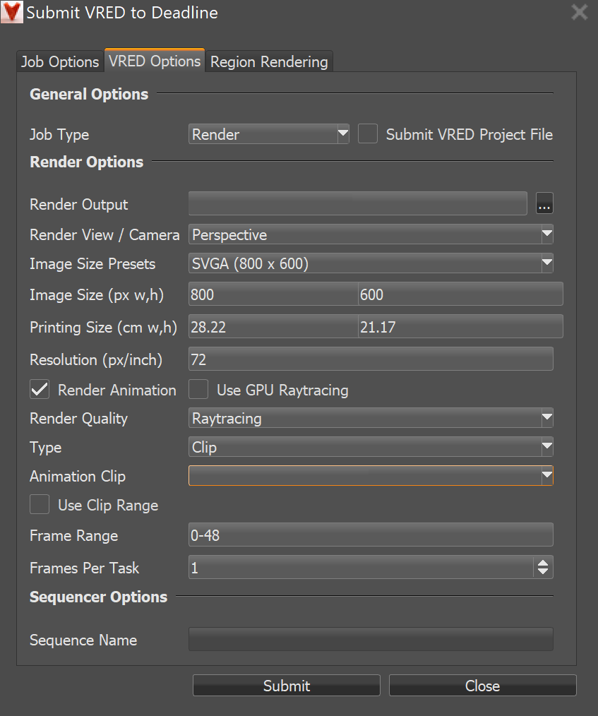
Task: Click the VRED logo icon in title bar
Action: (x=12, y=13)
